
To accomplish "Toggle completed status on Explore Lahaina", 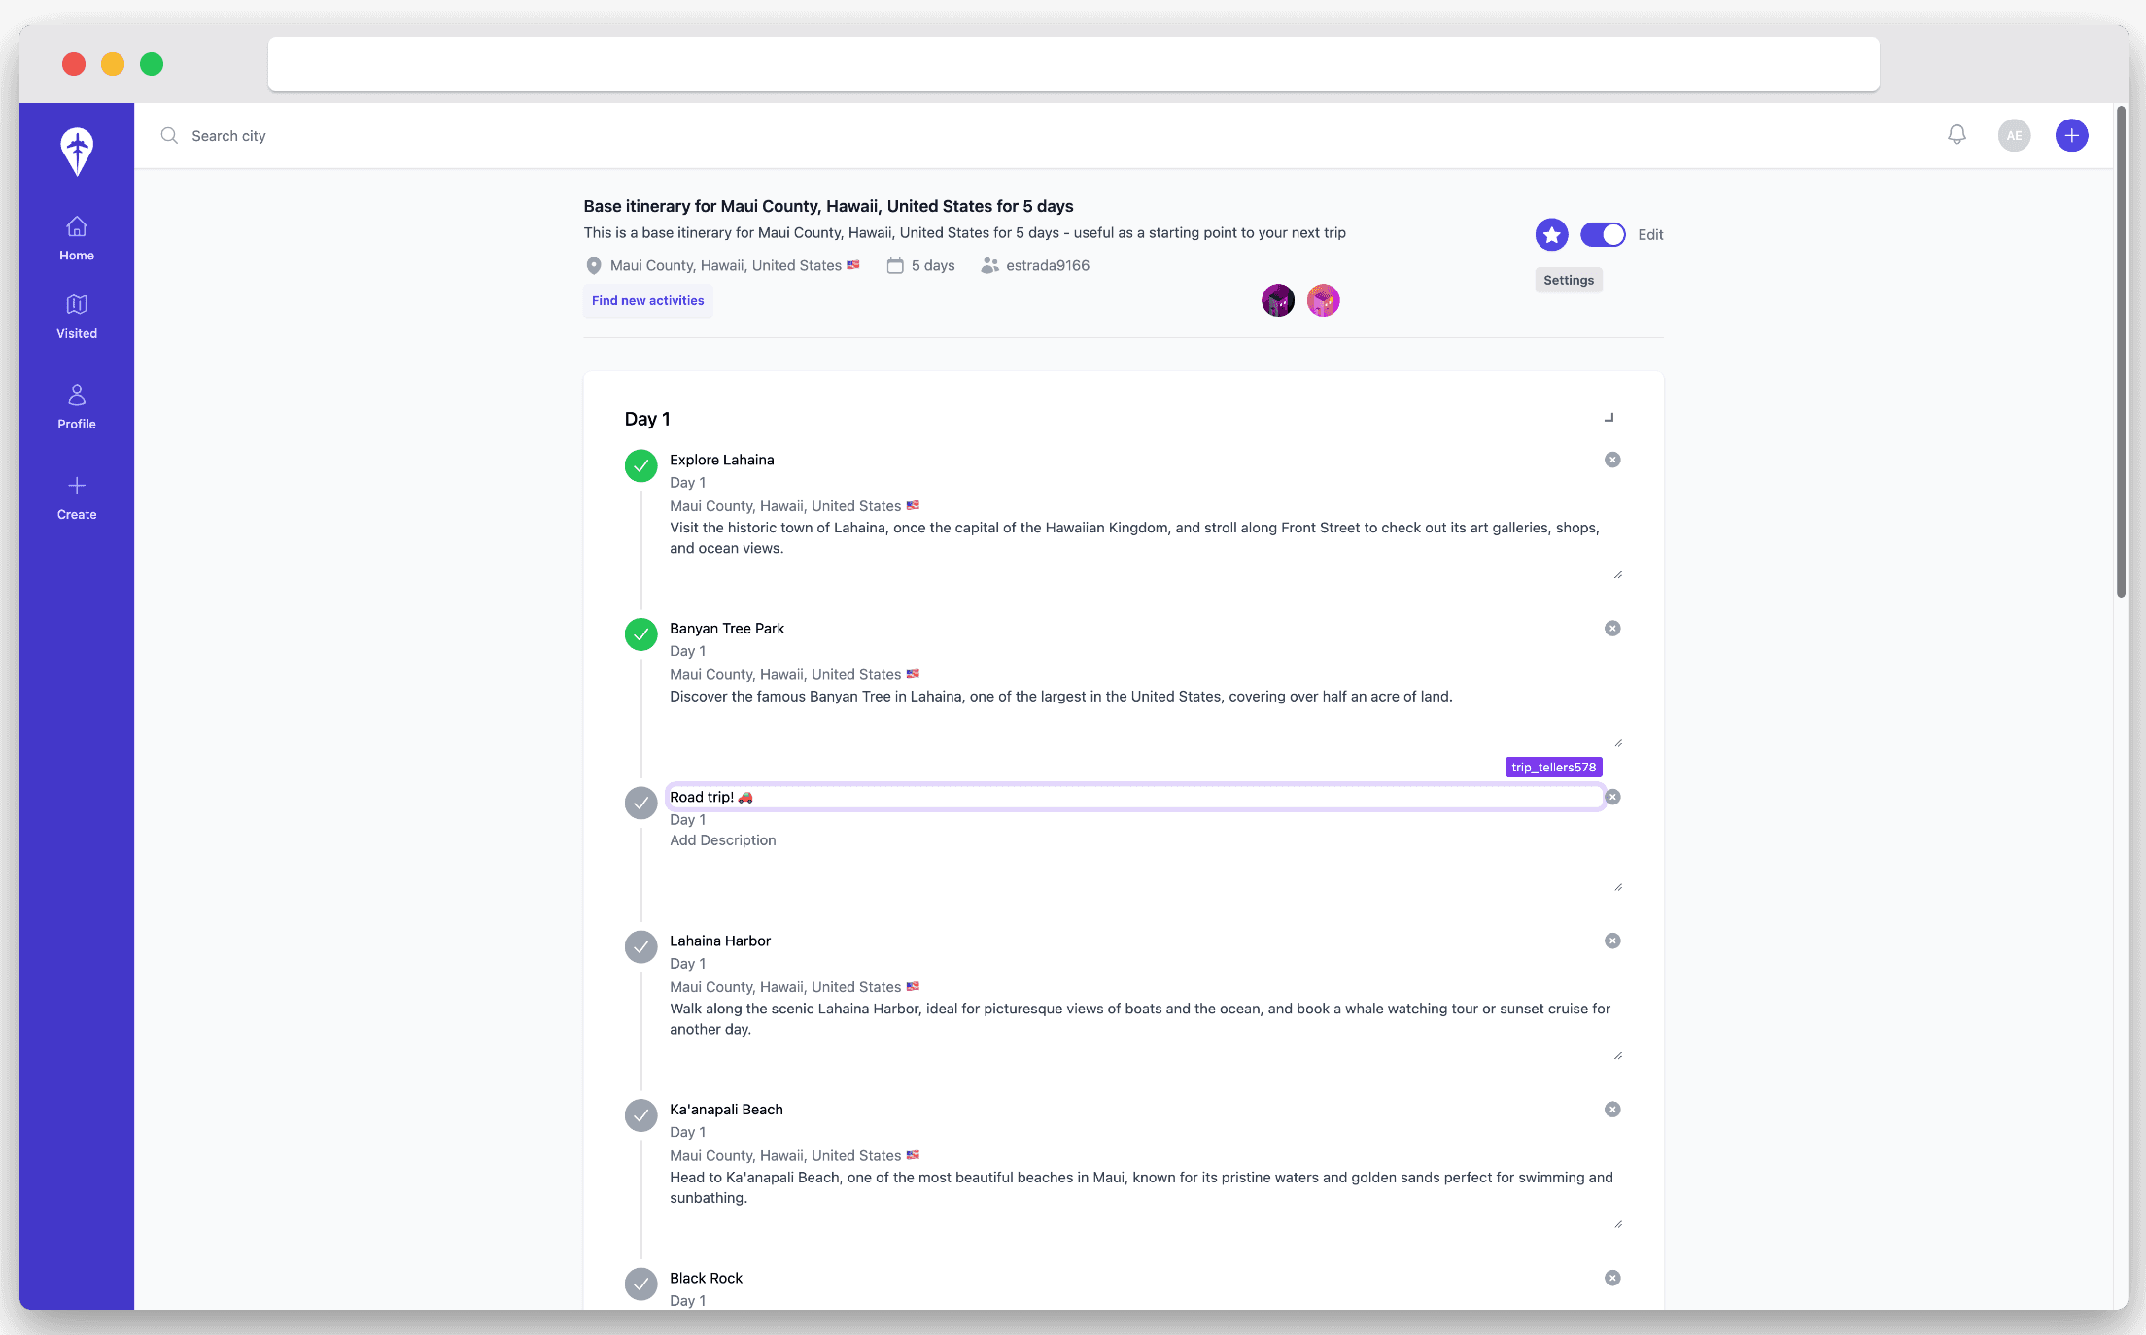I will (x=640, y=466).
